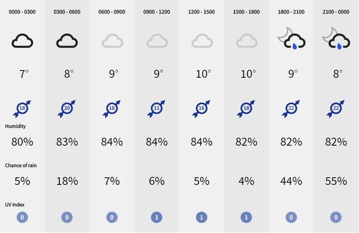Select the light grey cloud under 0900 - 1200
This screenshot has width=359, height=233.
coord(157,41)
